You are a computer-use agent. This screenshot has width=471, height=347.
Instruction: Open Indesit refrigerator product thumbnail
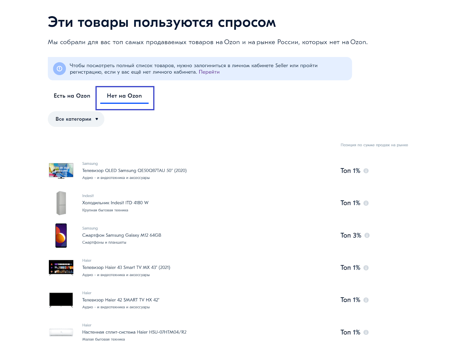tap(61, 203)
